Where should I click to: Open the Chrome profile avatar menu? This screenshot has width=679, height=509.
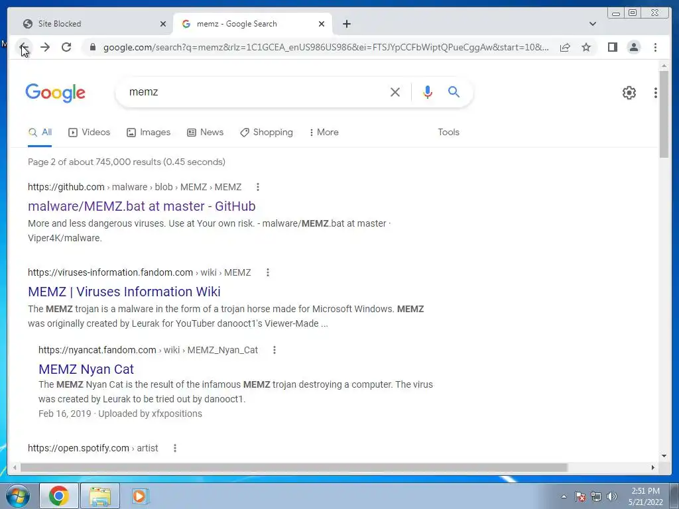[x=633, y=47]
